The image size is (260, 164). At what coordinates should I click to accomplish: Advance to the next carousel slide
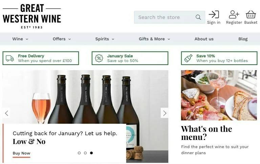click(x=165, y=113)
